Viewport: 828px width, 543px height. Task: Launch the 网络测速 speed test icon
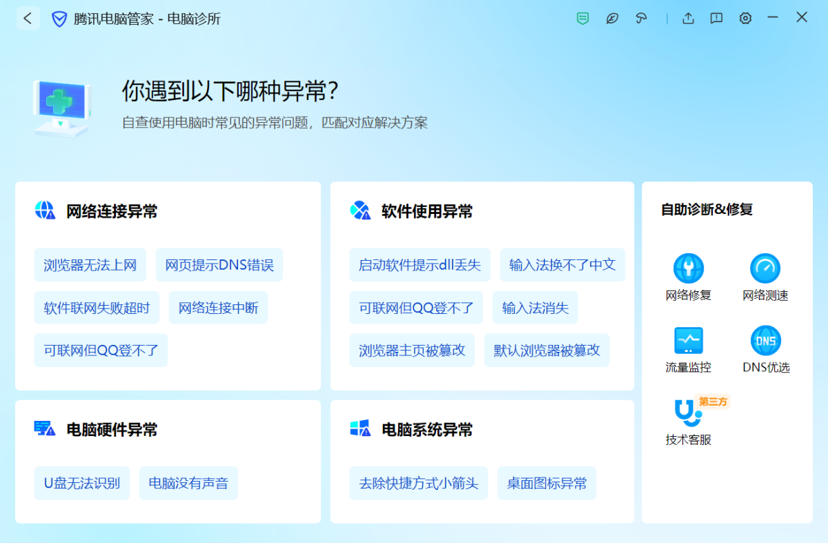(x=765, y=268)
